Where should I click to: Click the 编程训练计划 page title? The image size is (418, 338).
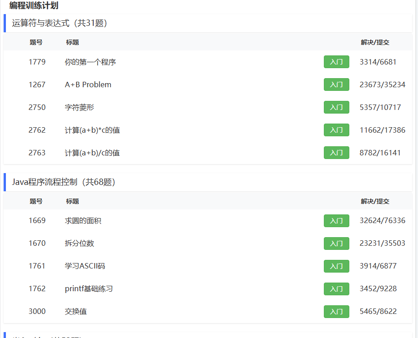click(x=34, y=5)
